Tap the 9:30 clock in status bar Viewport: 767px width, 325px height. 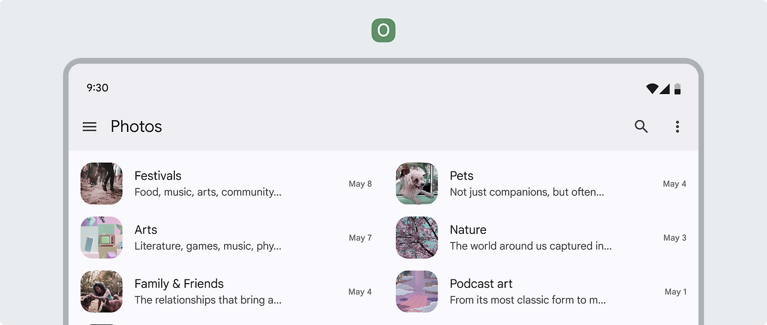click(98, 88)
